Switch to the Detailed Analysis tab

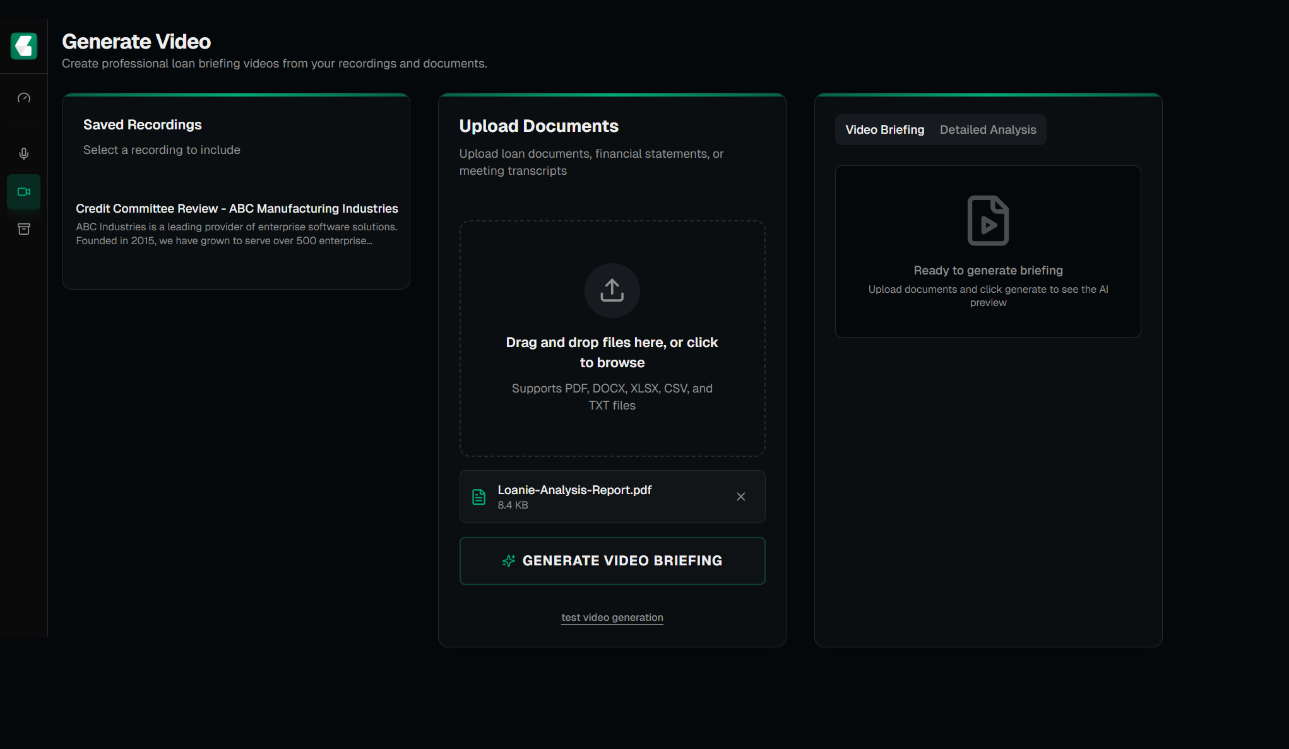(988, 130)
